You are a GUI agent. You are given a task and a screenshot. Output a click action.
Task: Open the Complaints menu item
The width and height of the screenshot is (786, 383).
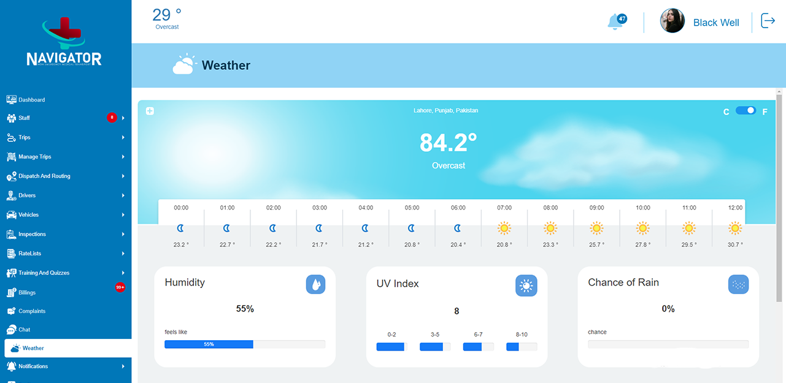[32, 311]
